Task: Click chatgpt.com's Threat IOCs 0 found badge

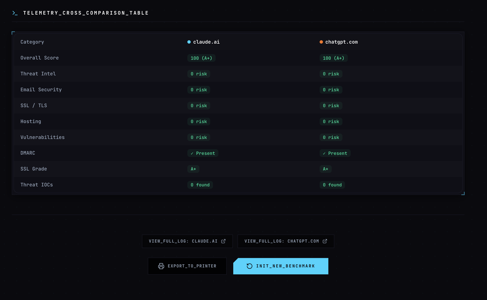Action: (332, 185)
